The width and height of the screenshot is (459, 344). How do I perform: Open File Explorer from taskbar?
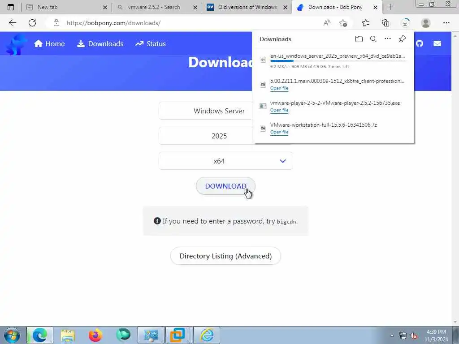click(68, 335)
